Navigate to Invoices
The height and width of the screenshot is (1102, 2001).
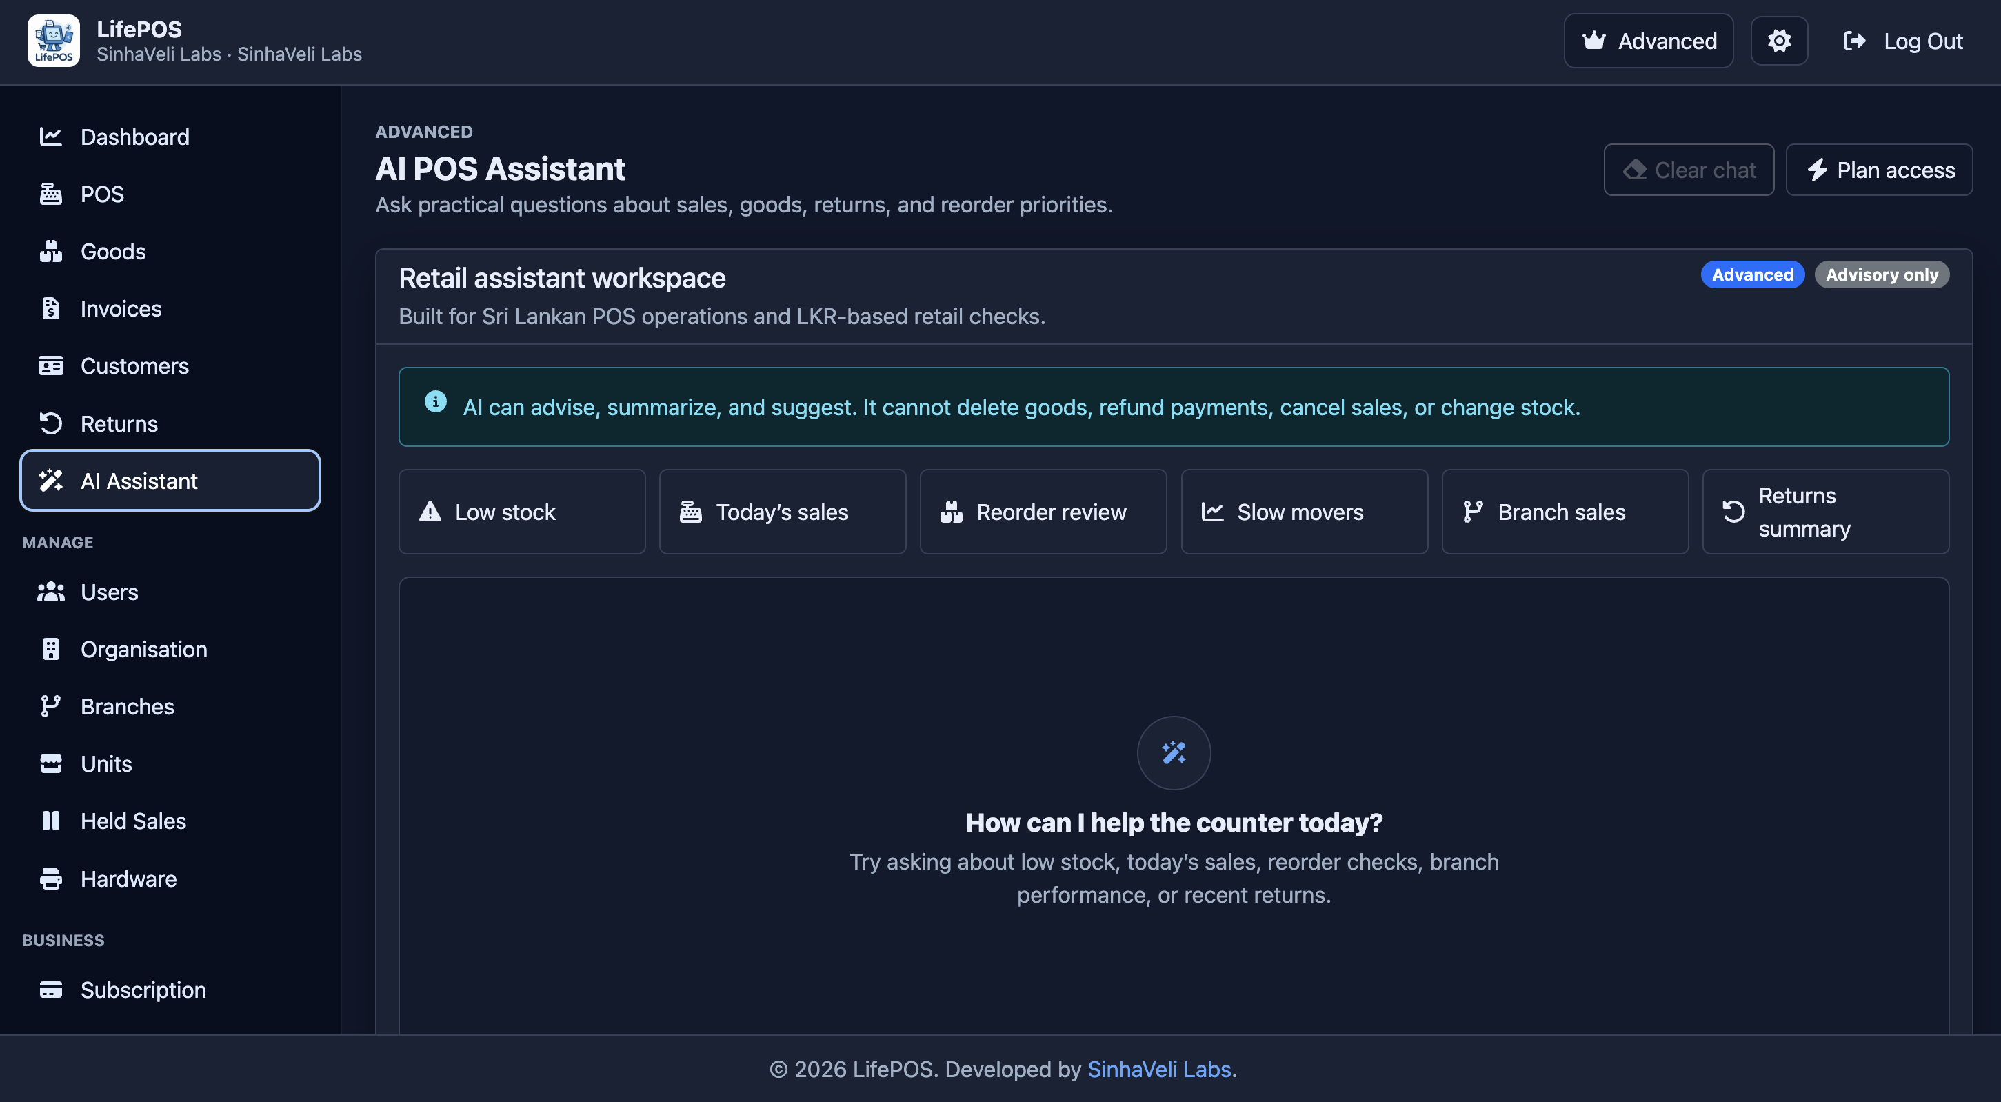pos(170,308)
